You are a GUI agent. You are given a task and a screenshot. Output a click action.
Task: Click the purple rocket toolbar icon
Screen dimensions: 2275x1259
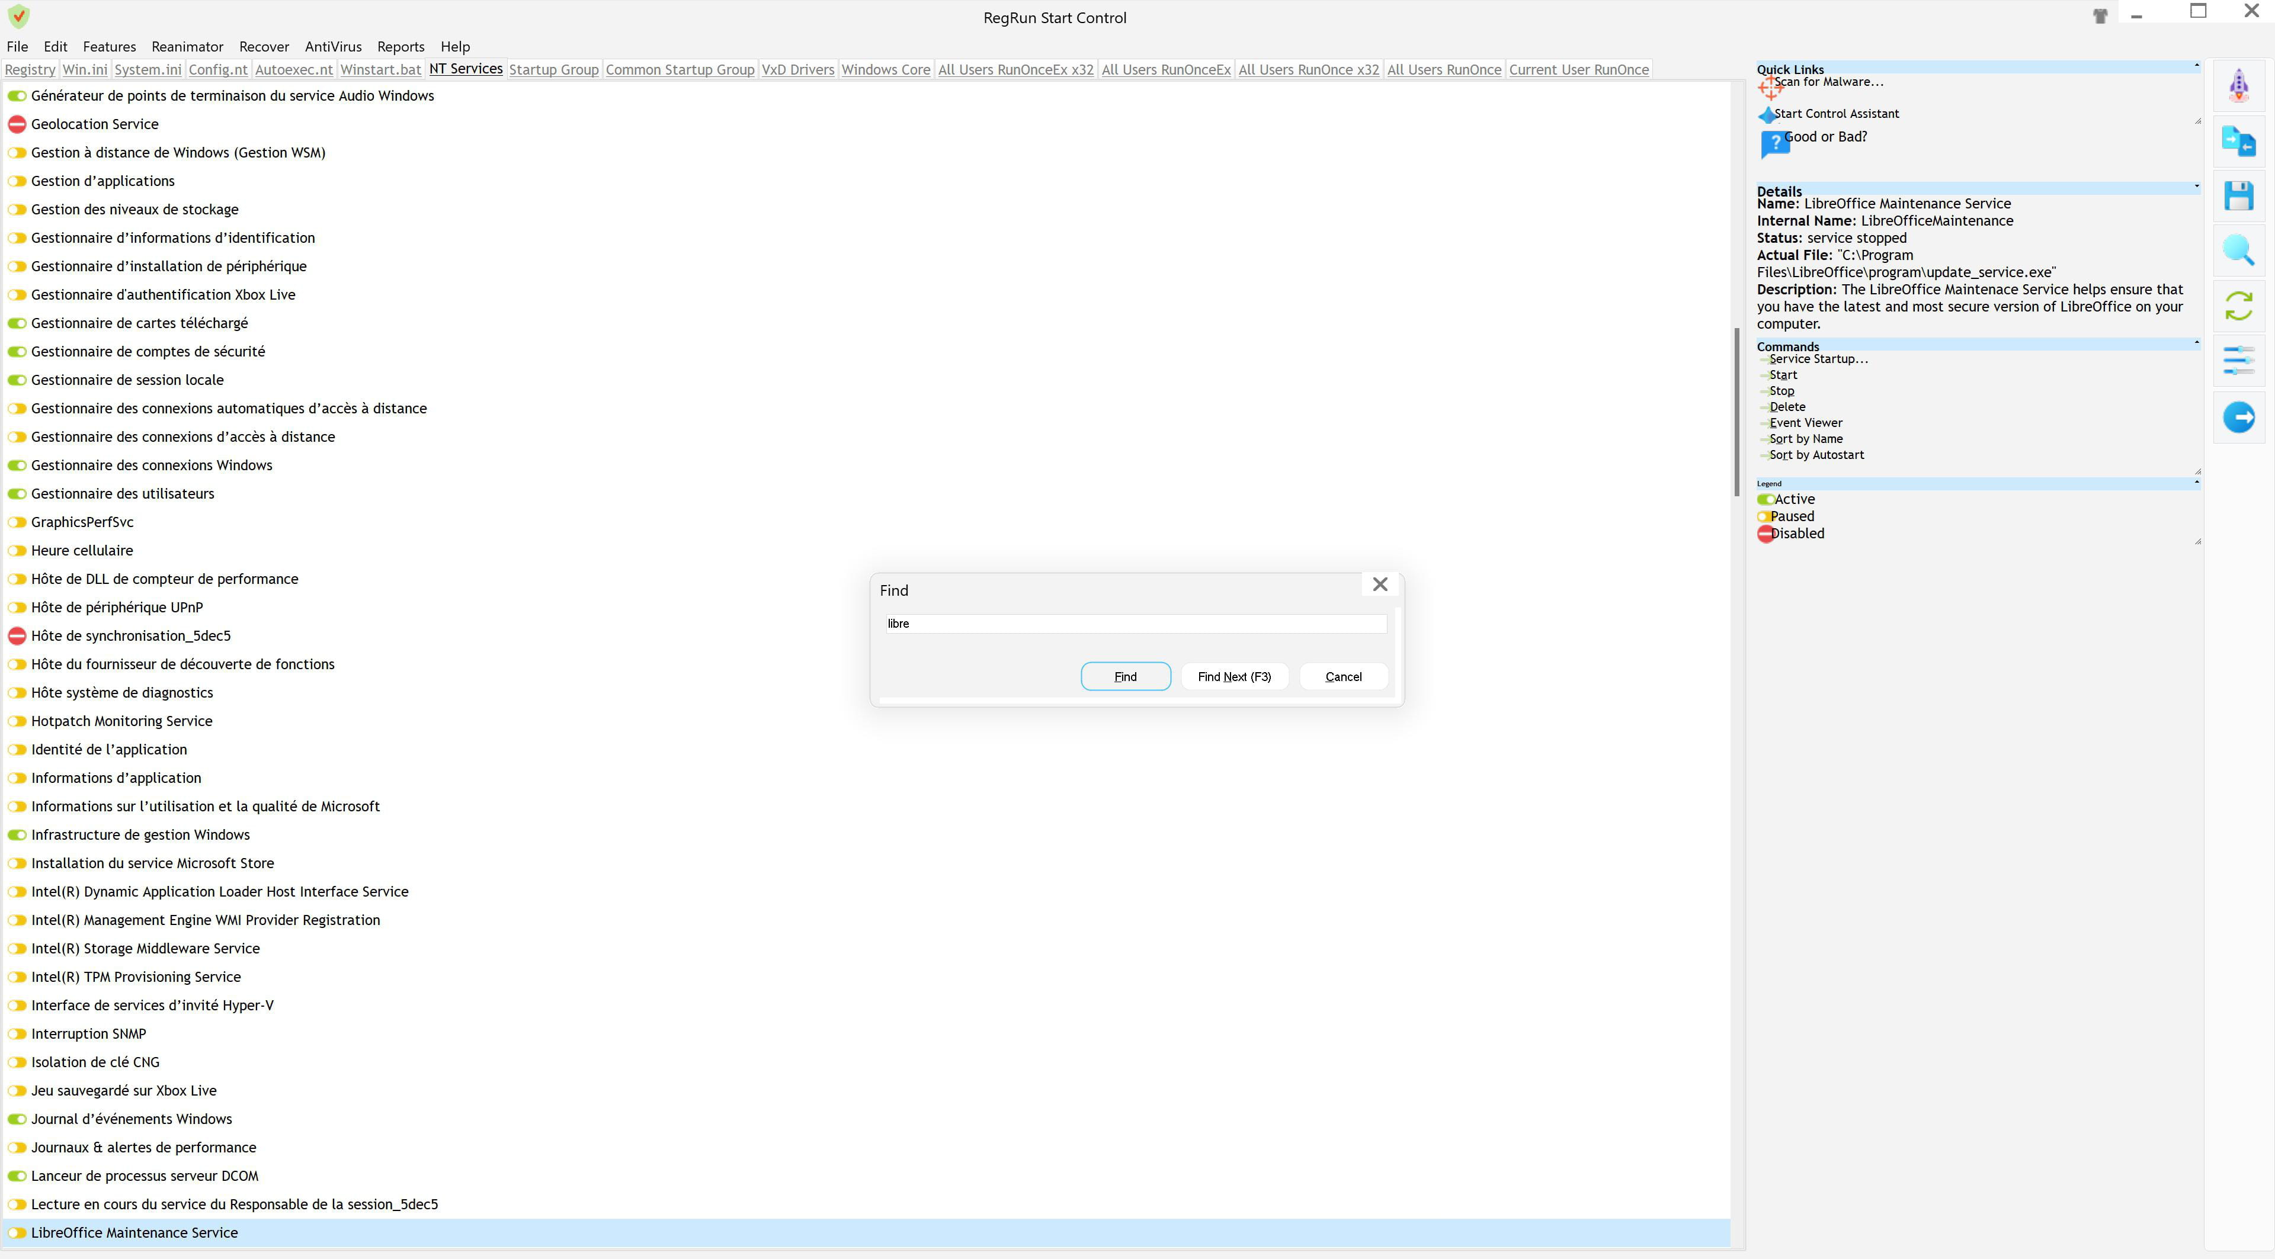pyautogui.click(x=2238, y=86)
